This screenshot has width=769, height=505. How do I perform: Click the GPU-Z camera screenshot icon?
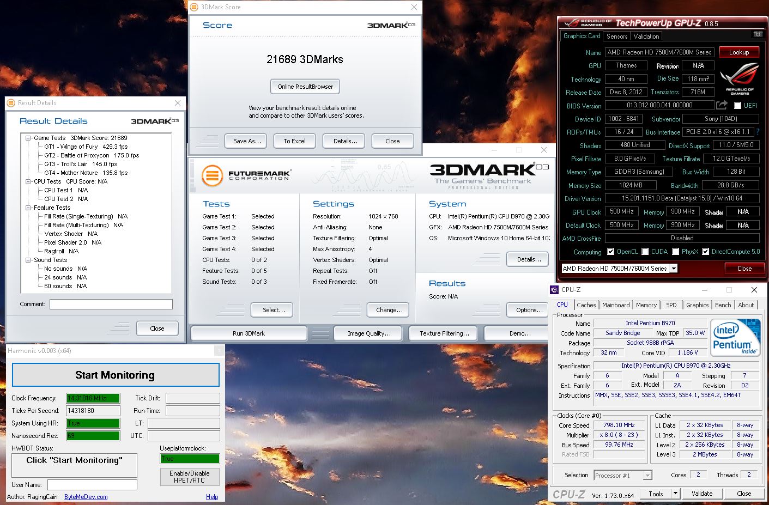(x=758, y=34)
